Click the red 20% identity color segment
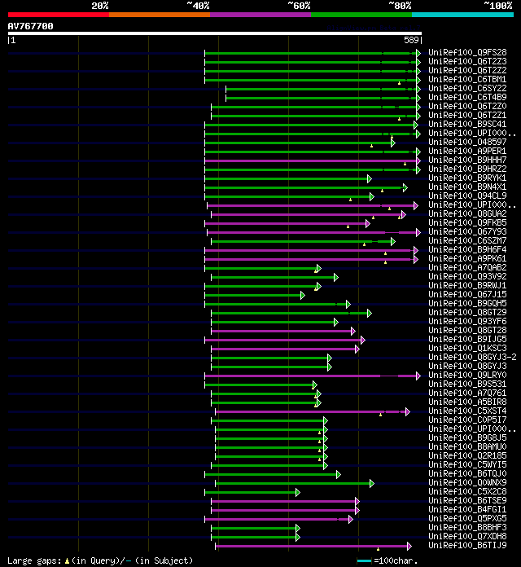The width and height of the screenshot is (521, 567). point(59,15)
